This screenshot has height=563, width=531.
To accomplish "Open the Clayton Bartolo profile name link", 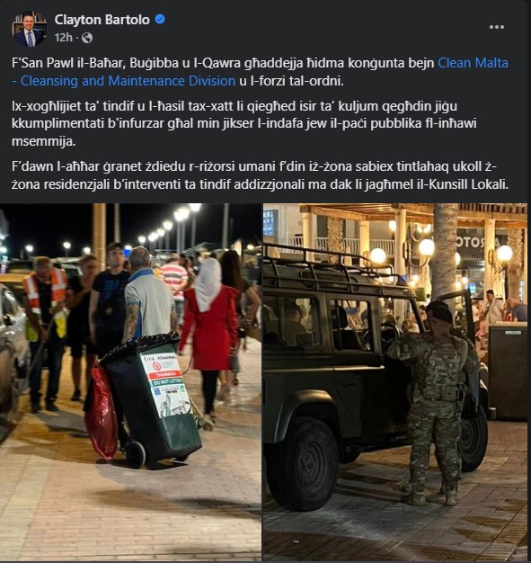I will click(x=102, y=20).
